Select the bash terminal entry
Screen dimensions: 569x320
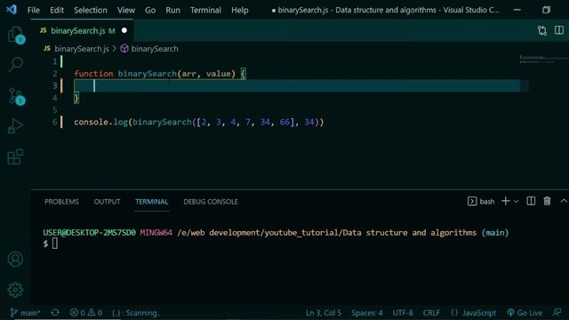(x=481, y=202)
